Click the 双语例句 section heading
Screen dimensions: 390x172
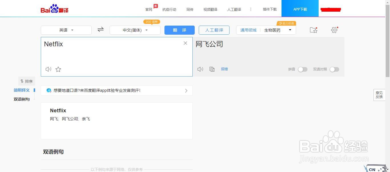(x=53, y=152)
